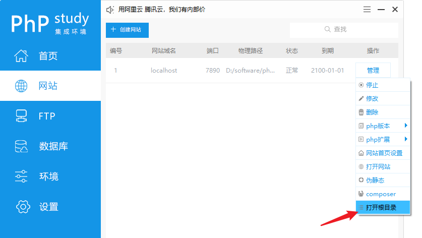Choose 删除 from the manage menu
The width and height of the screenshot is (422, 238).
point(383,112)
